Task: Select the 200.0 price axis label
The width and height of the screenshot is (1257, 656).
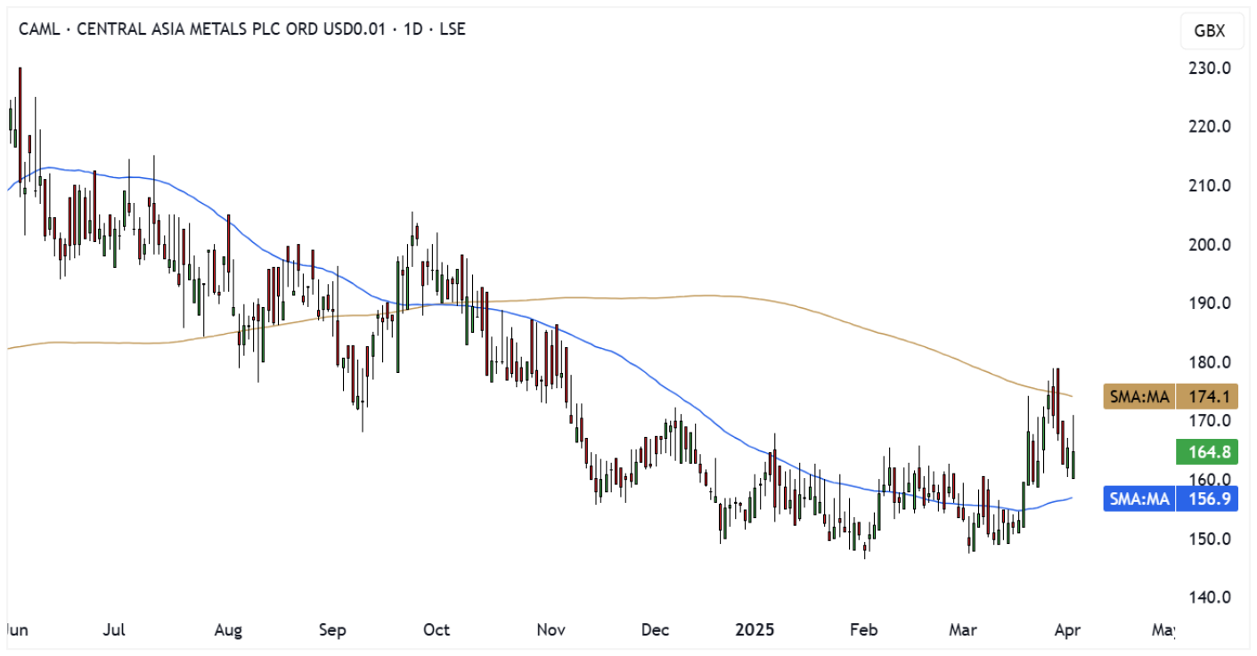Action: (x=1209, y=245)
